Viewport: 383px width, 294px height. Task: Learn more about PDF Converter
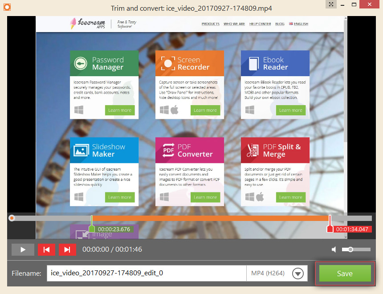[205, 197]
